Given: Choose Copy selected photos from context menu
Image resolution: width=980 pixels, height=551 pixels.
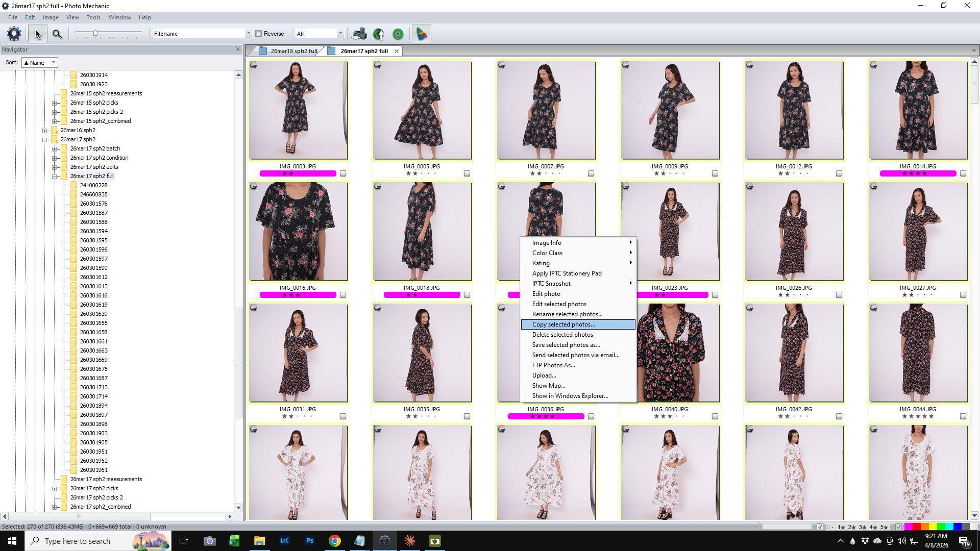Looking at the screenshot, I should point(563,324).
